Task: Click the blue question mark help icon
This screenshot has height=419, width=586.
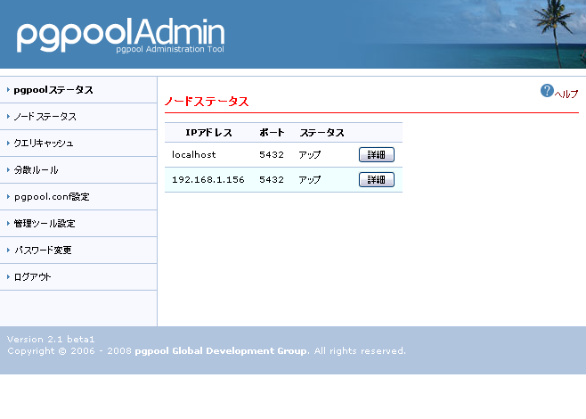Action: [x=547, y=91]
